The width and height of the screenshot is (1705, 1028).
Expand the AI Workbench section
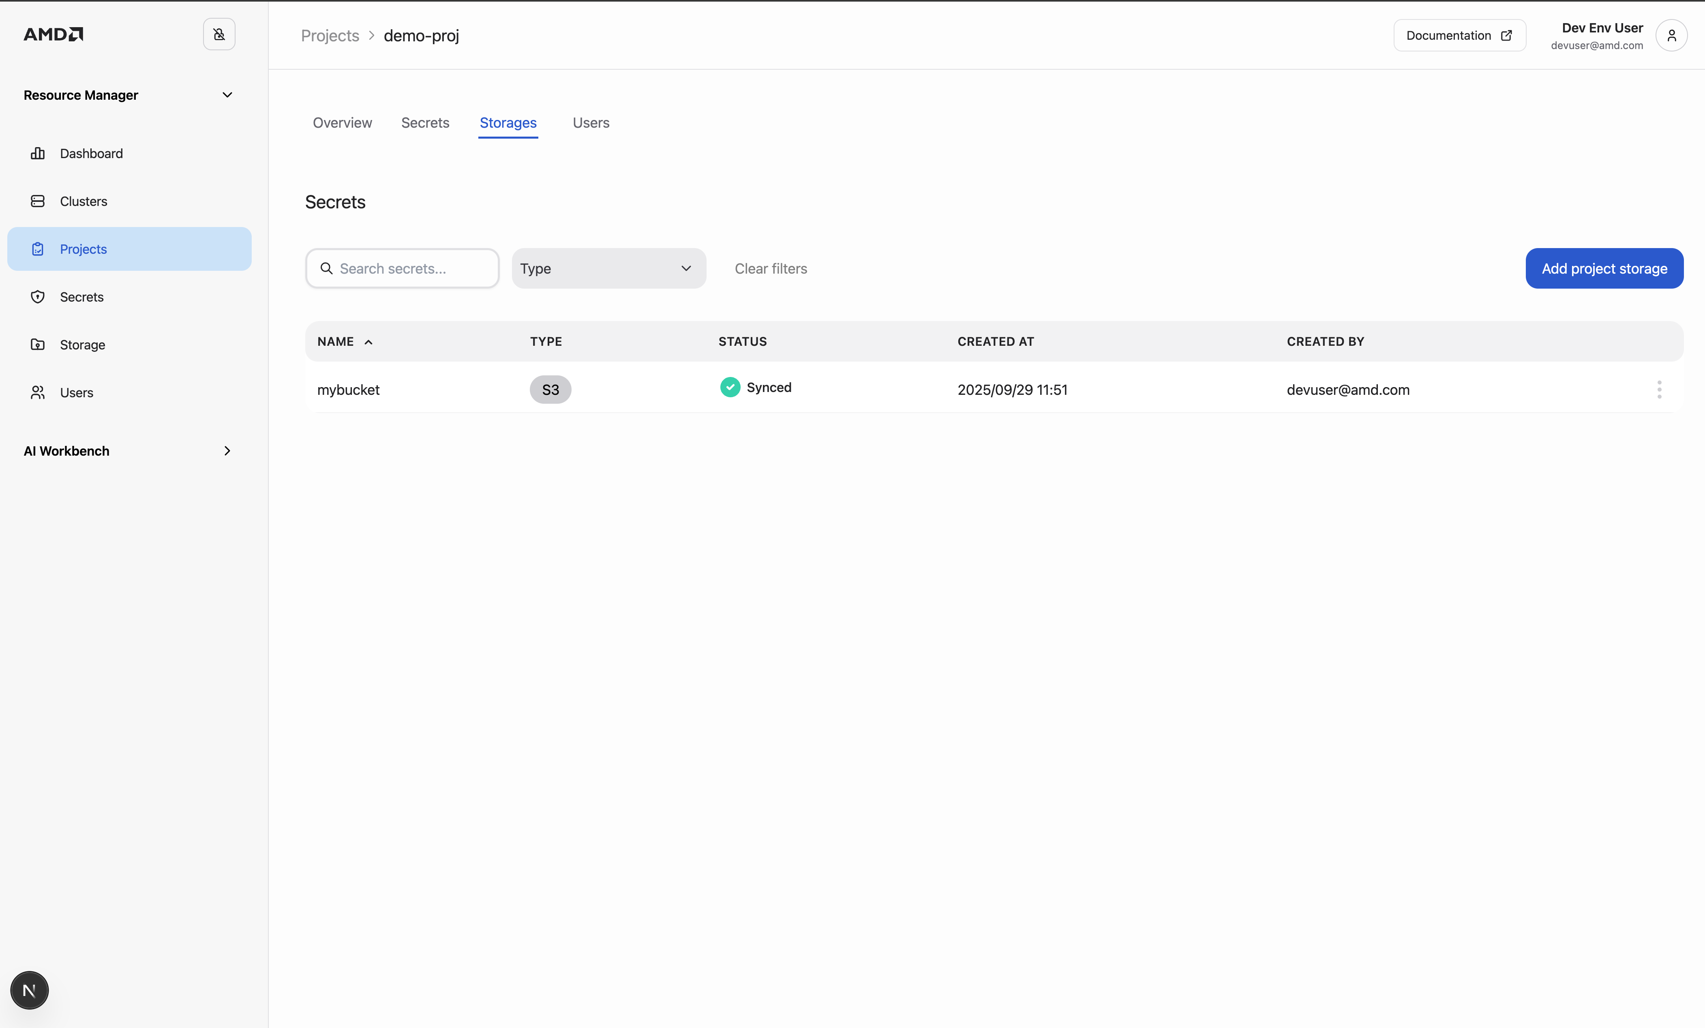coord(227,450)
